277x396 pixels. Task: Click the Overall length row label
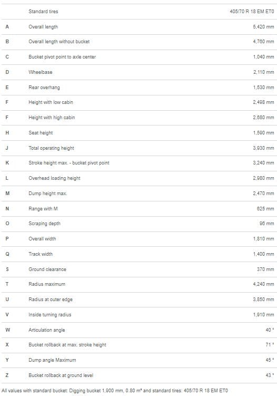[43, 27]
